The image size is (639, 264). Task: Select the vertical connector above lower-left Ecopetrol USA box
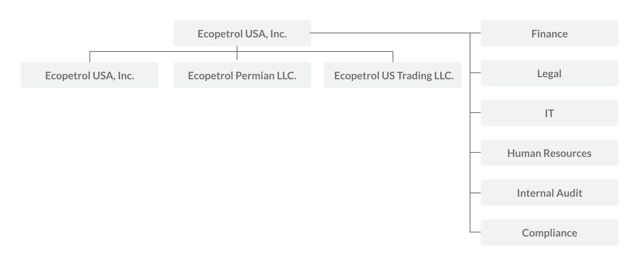click(90, 57)
